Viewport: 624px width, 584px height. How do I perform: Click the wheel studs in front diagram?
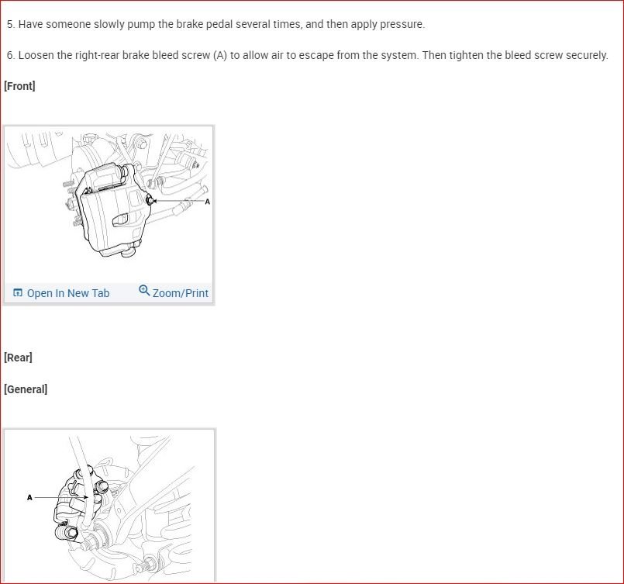[70, 203]
